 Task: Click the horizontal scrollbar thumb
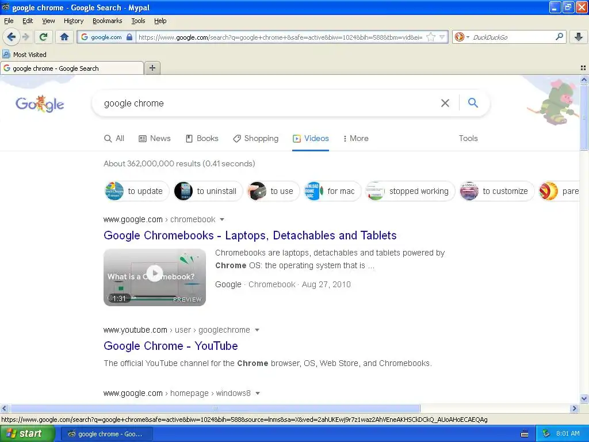[x=215, y=408]
